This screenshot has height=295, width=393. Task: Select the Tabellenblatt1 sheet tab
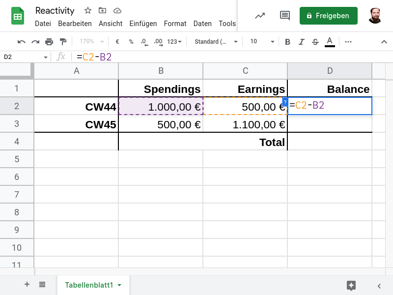click(89, 285)
